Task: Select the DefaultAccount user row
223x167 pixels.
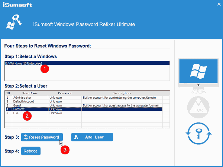Action: pyautogui.click(x=84, y=101)
